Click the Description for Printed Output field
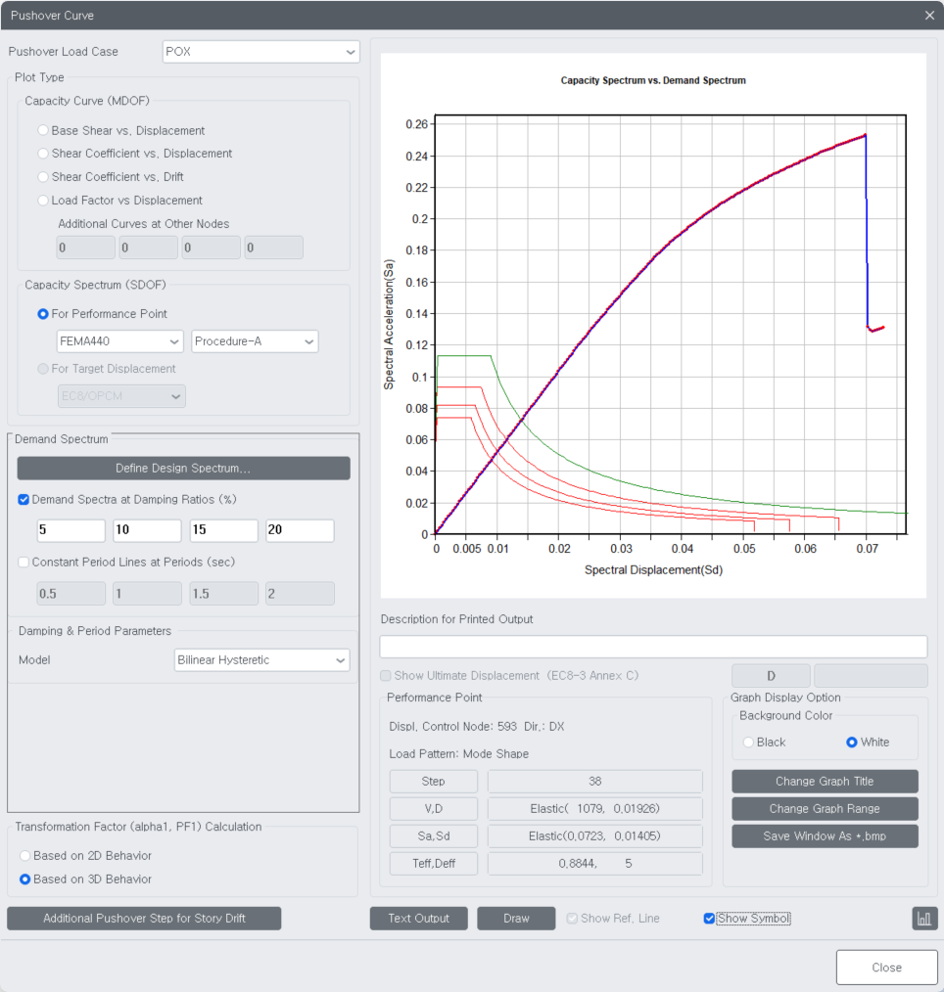Image resolution: width=944 pixels, height=992 pixels. click(x=653, y=647)
